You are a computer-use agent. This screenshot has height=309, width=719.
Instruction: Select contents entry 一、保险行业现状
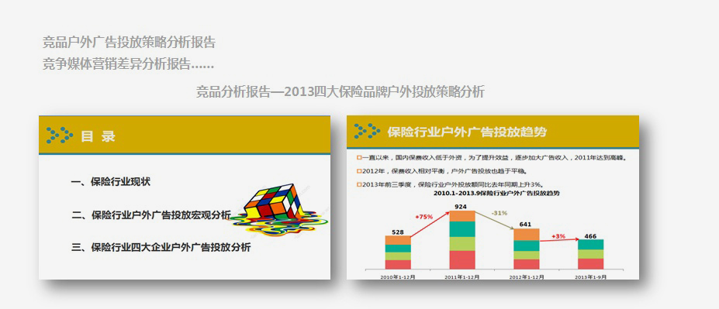(x=110, y=182)
